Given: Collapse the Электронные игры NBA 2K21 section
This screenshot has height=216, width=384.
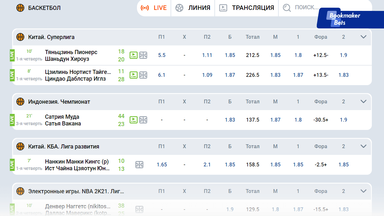Looking at the screenshot, I should (363, 191).
